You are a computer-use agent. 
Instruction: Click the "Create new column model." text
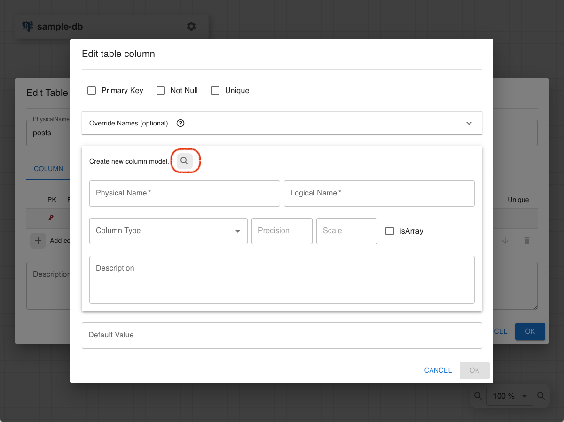click(129, 161)
